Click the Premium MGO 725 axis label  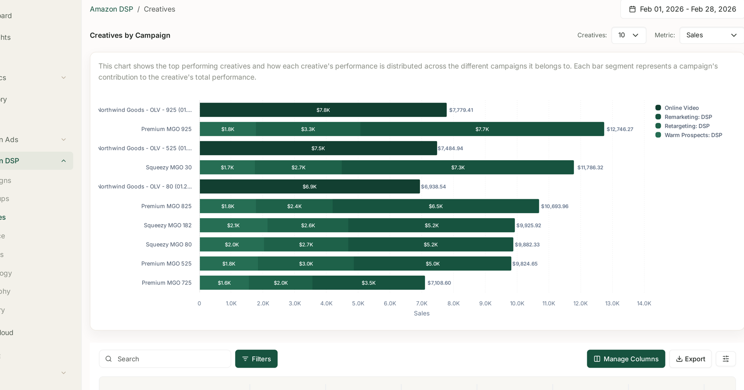[166, 283]
